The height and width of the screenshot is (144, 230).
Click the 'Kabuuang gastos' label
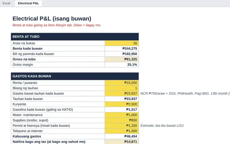pyautogui.click(x=27, y=136)
